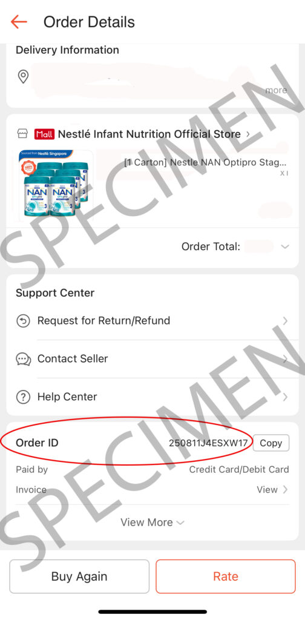Tap the red Mall badge

[x=44, y=134]
